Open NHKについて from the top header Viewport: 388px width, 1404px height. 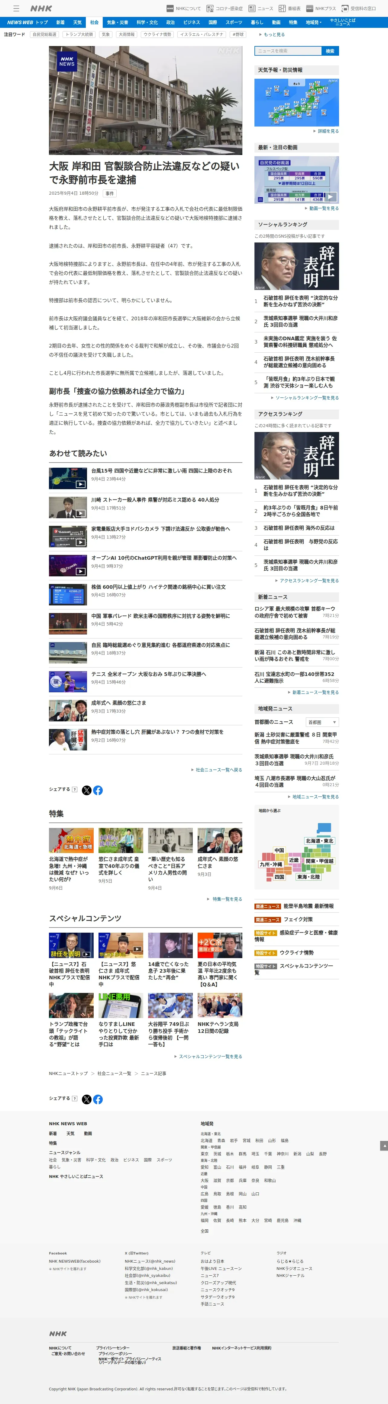point(183,8)
